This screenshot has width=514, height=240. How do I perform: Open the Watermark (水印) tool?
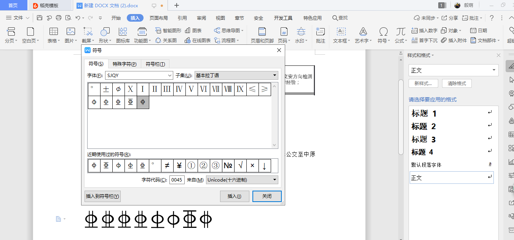tap(301, 35)
